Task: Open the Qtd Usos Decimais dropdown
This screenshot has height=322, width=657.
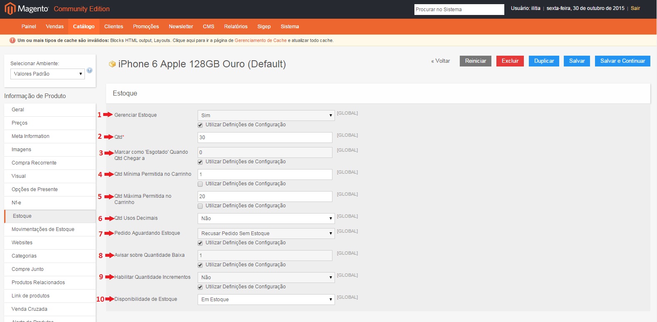Action: click(x=266, y=219)
